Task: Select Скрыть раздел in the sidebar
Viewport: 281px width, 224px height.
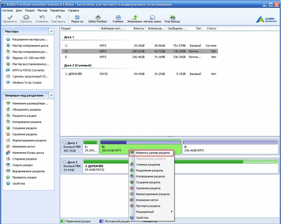Action: pos(22,165)
